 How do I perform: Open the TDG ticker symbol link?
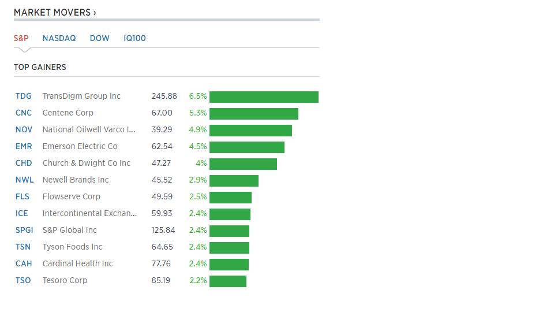click(x=23, y=96)
